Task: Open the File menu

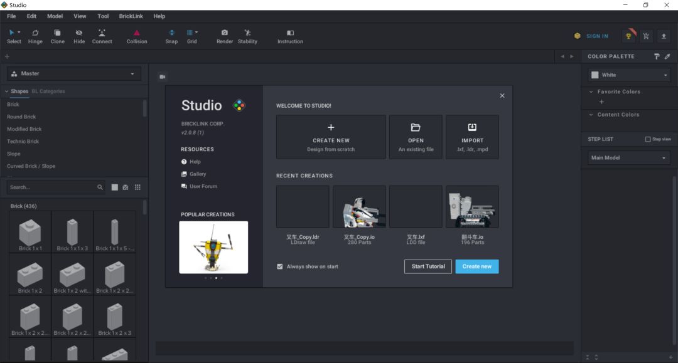Action: pos(11,16)
